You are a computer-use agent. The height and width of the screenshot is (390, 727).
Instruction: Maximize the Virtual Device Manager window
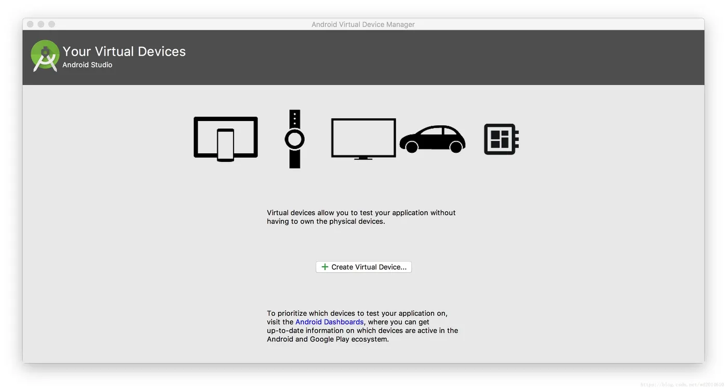tap(51, 24)
